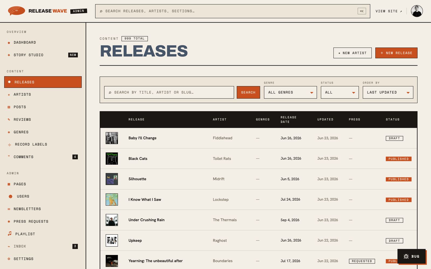
Task: Open the I Know What I Saw thumbnail
Action: tap(112, 199)
